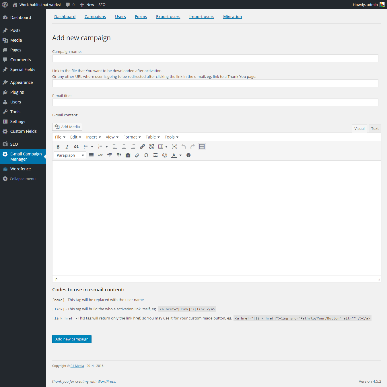This screenshot has width=387, height=387.
Task: Collapse the admin menu
Action: (x=23, y=179)
